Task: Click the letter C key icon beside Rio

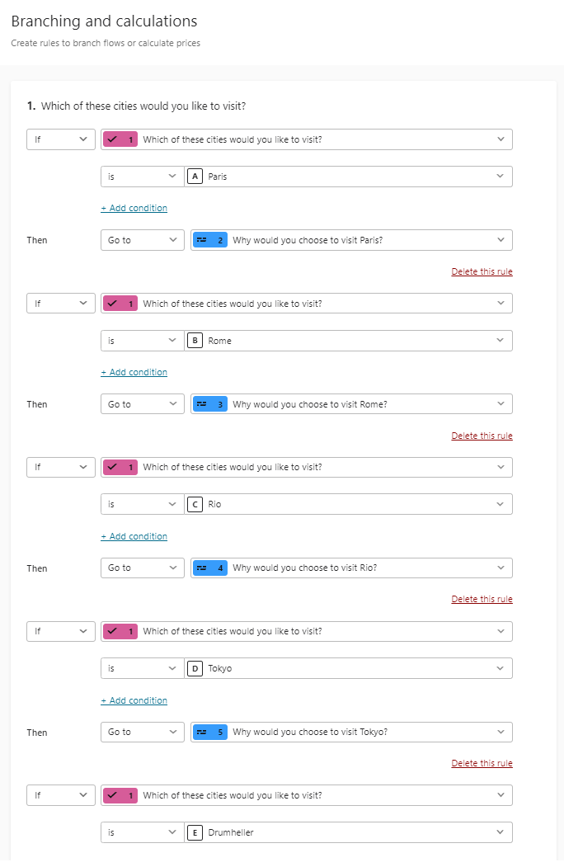Action: coord(195,504)
